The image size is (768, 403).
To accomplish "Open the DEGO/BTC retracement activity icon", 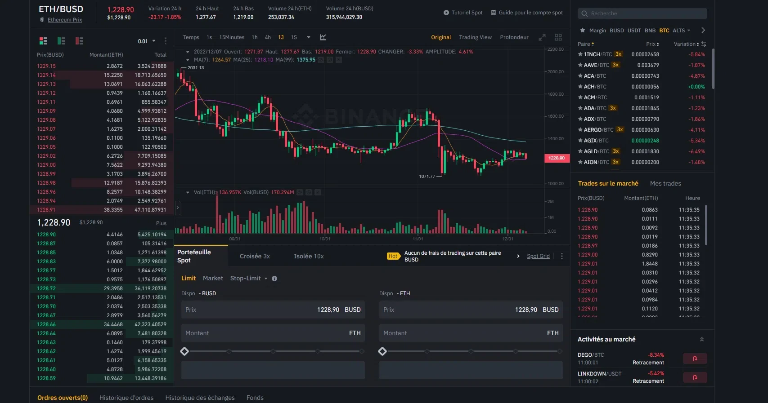I will click(x=695, y=359).
